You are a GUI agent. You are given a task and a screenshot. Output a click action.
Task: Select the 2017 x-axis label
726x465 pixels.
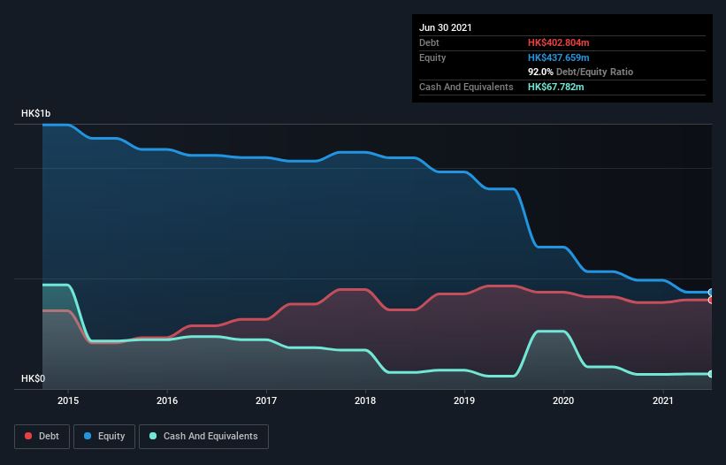point(266,400)
